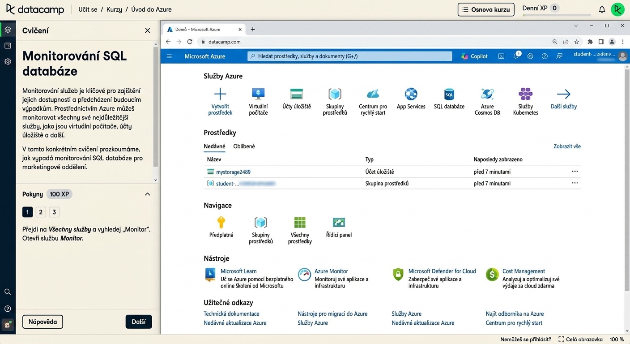Screen dimensions: 630x344
Task: Open the Azure portal hamburger menu
Action: pyautogui.click(x=169, y=56)
